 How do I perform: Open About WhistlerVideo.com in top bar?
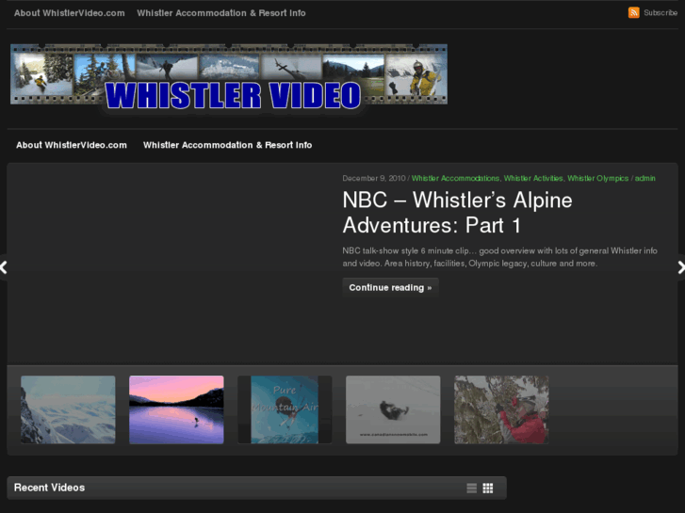(69, 13)
